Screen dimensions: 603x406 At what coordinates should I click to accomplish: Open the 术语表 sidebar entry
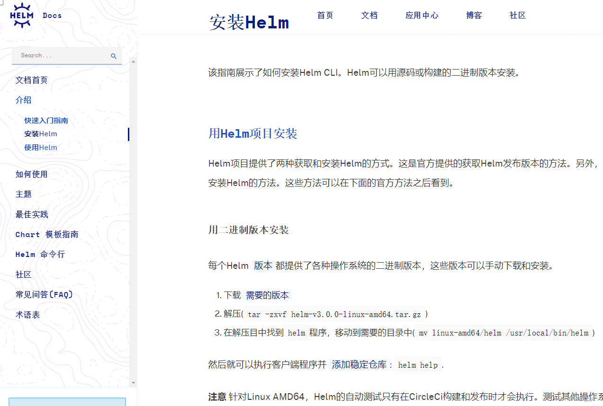[27, 315]
